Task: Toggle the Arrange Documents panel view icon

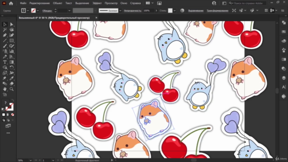Action: (x=148, y=3)
